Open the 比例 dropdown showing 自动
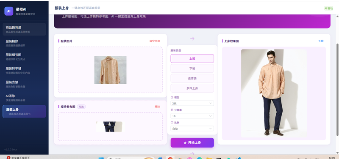339x159 pixels. [x=192, y=129]
